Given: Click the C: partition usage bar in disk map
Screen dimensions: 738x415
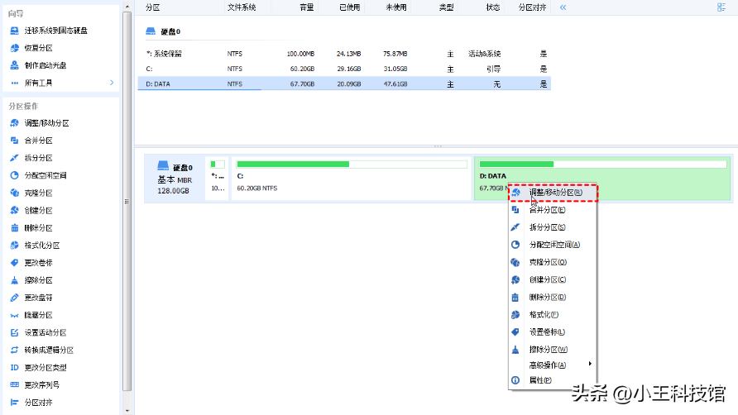Looking at the screenshot, I should 352,165.
